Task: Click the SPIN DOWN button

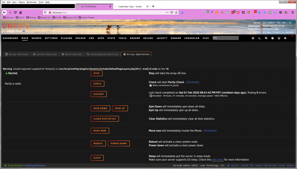Action: tap(100, 108)
